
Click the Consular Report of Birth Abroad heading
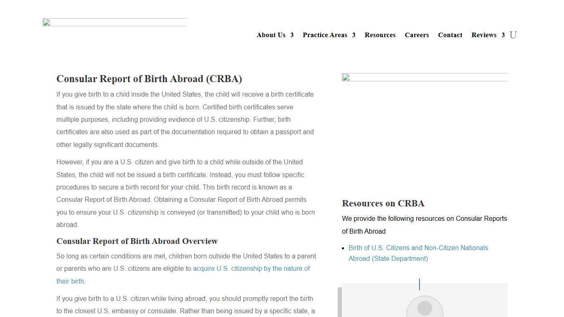point(149,79)
